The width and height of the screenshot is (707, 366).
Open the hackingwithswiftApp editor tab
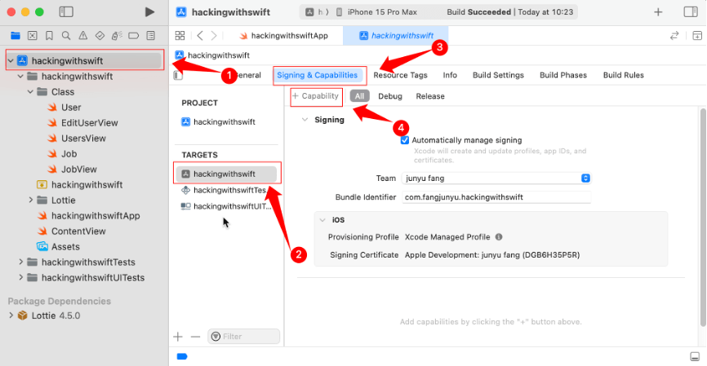(284, 36)
